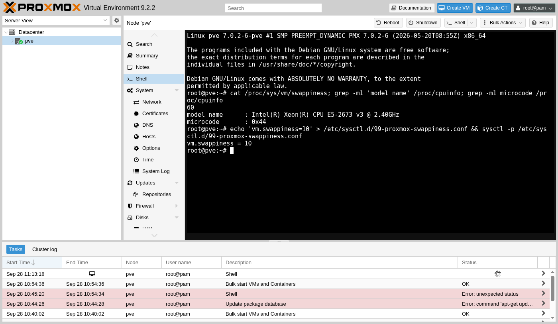The width and height of the screenshot is (558, 324).
Task: Click the End Time column header
Action: coord(92,263)
